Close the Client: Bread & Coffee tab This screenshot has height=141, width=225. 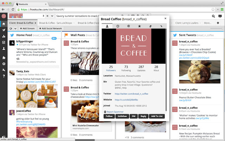click(36, 23)
